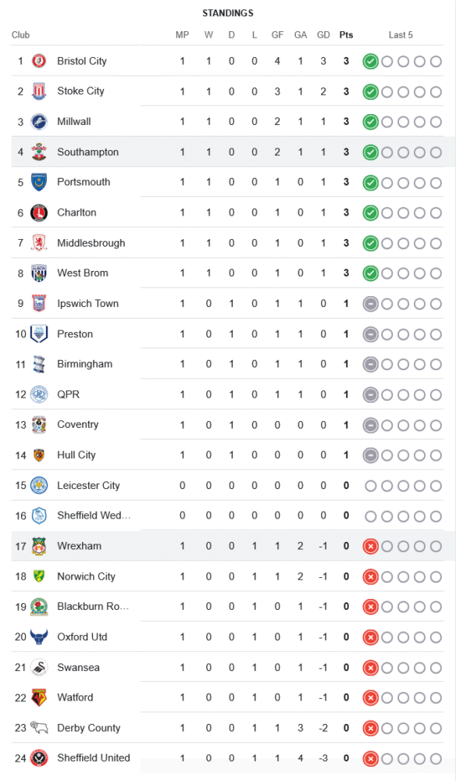This screenshot has height=781, width=456.
Task: Click Ipswich Town's grey draw indicator
Action: click(370, 304)
